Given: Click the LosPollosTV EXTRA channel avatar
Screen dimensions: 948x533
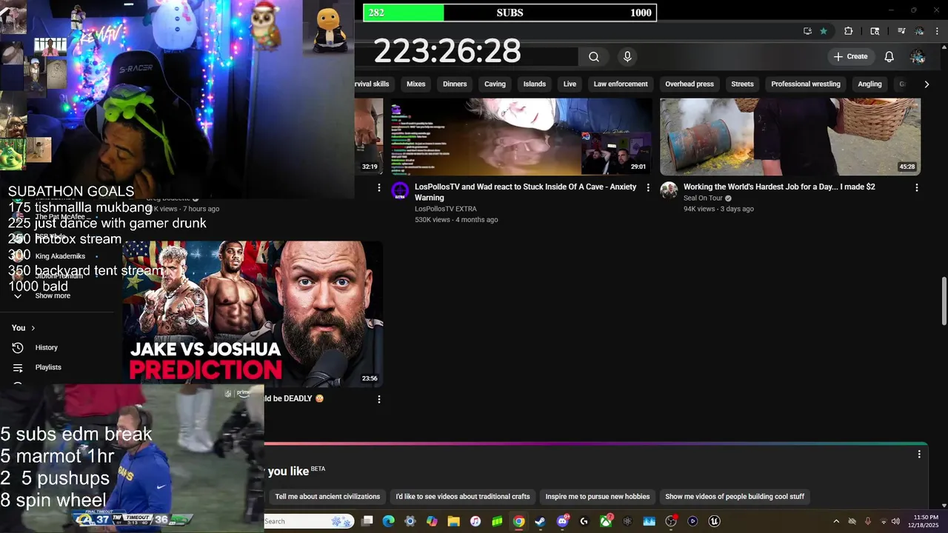Looking at the screenshot, I should click(400, 191).
